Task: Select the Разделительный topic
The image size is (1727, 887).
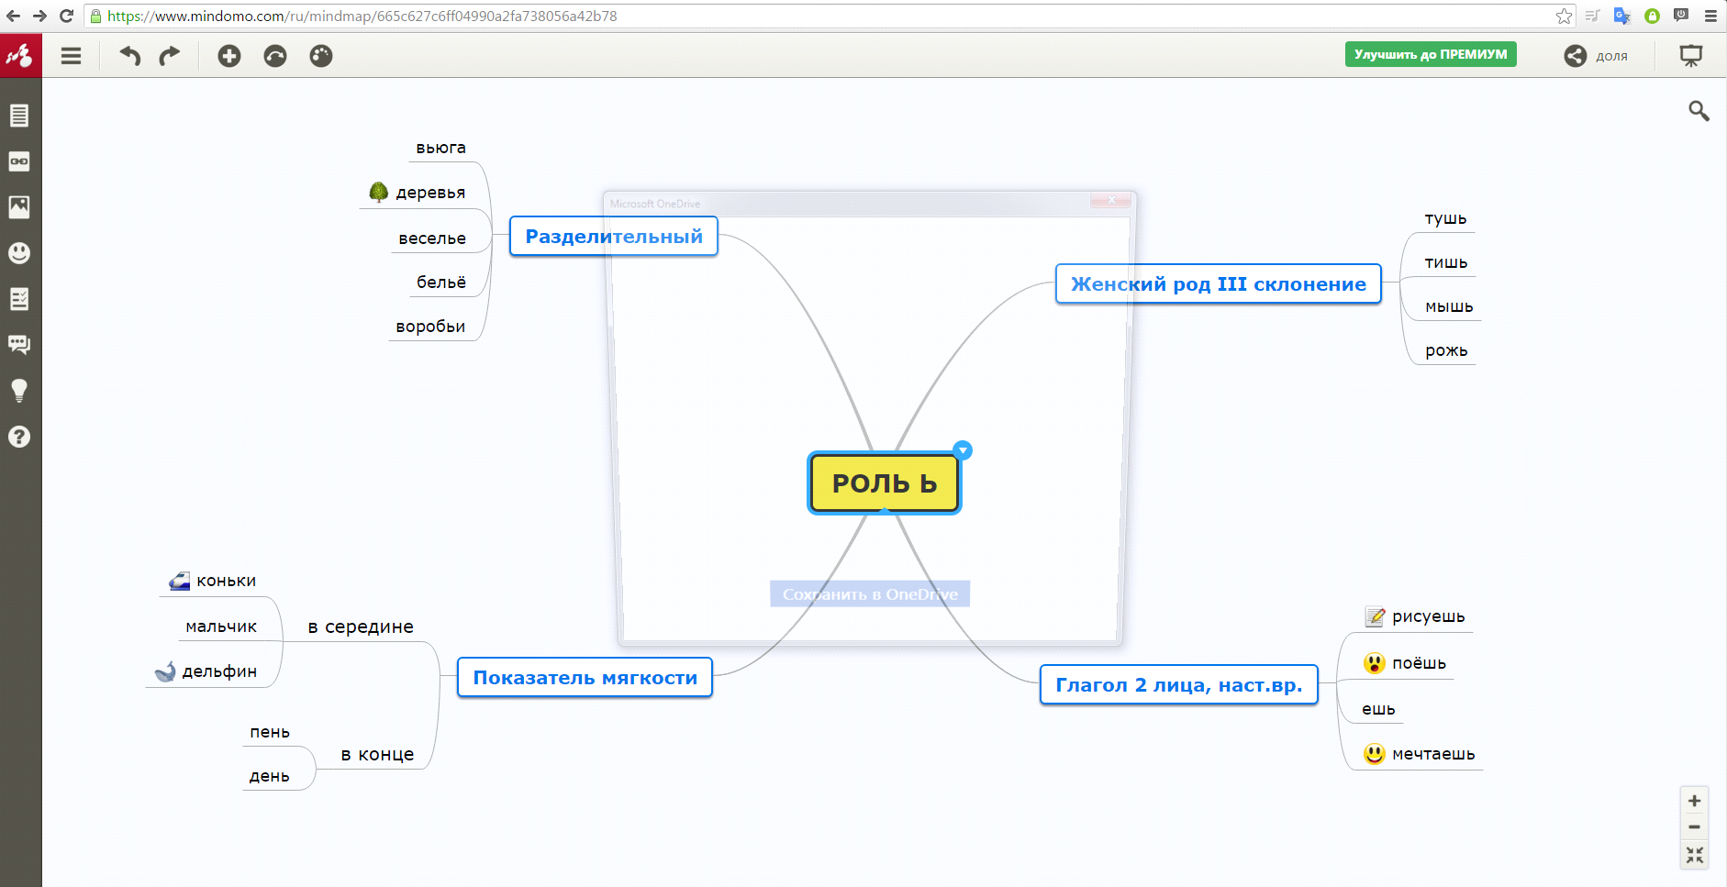Action: coord(614,237)
